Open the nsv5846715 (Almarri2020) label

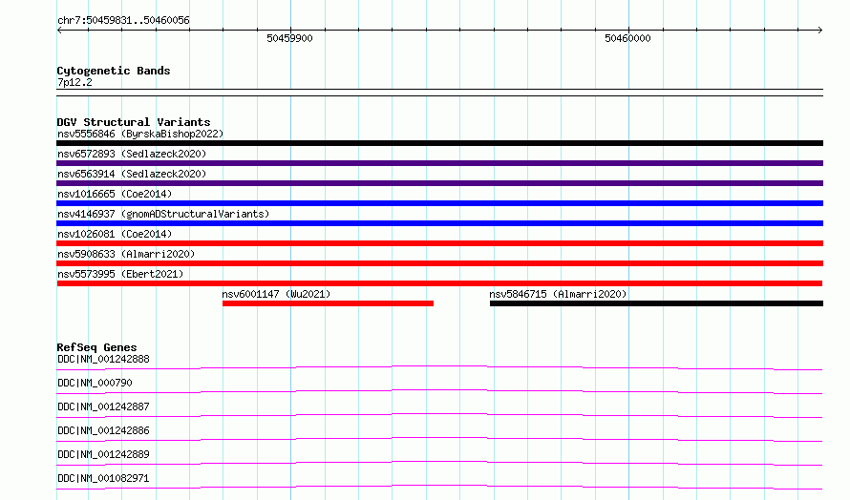pyautogui.click(x=558, y=294)
